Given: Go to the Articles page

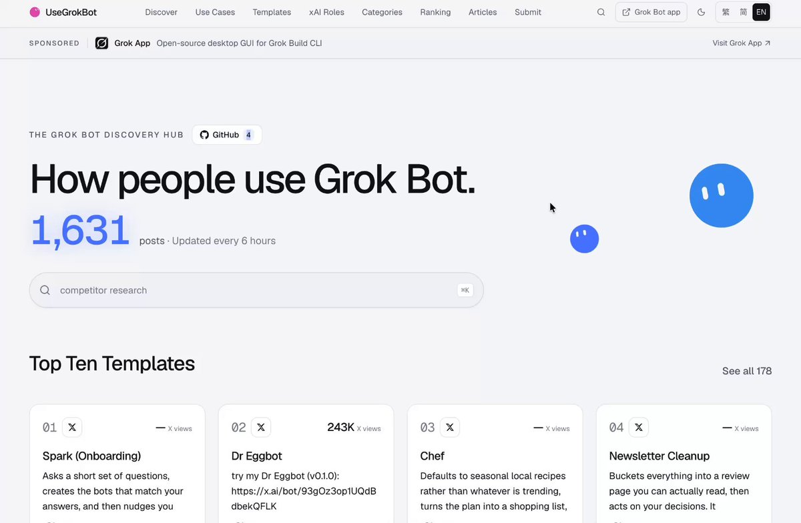Looking at the screenshot, I should click(483, 12).
